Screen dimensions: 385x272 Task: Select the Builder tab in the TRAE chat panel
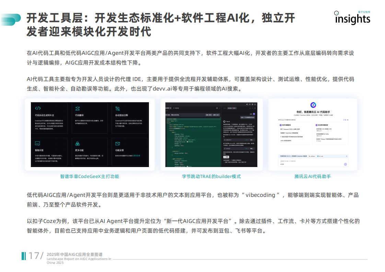point(232,108)
